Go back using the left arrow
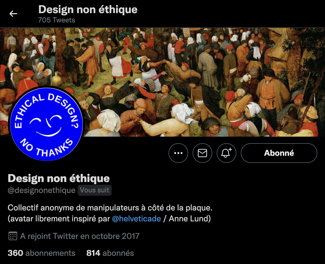325x264 pixels. point(13,14)
